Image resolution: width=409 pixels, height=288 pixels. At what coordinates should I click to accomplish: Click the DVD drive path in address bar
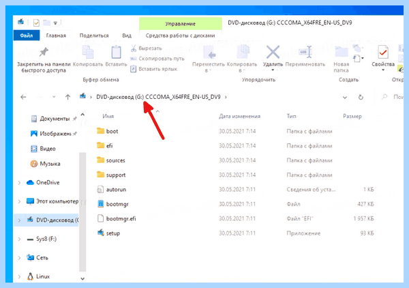[x=158, y=97]
